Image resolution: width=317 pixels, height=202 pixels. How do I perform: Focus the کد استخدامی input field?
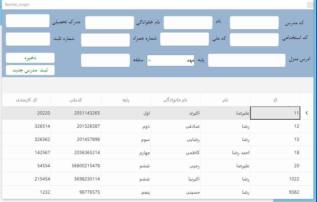click(x=254, y=40)
